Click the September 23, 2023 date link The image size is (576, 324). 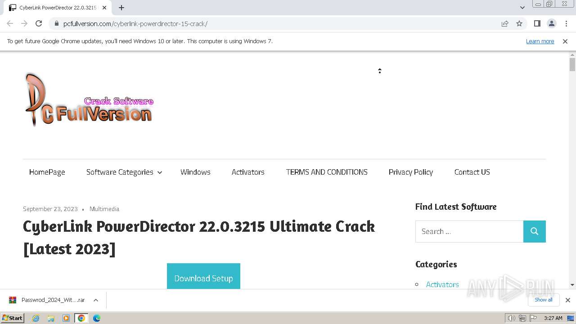[x=50, y=209]
